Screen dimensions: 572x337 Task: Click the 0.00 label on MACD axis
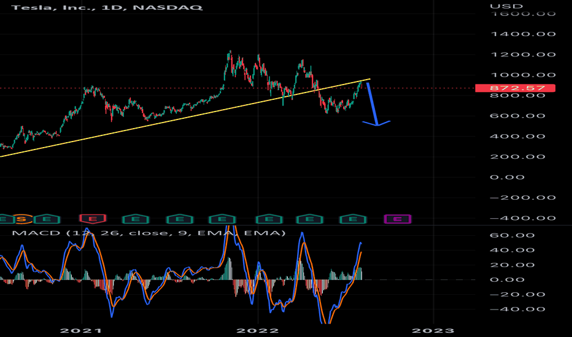pyautogui.click(x=508, y=279)
